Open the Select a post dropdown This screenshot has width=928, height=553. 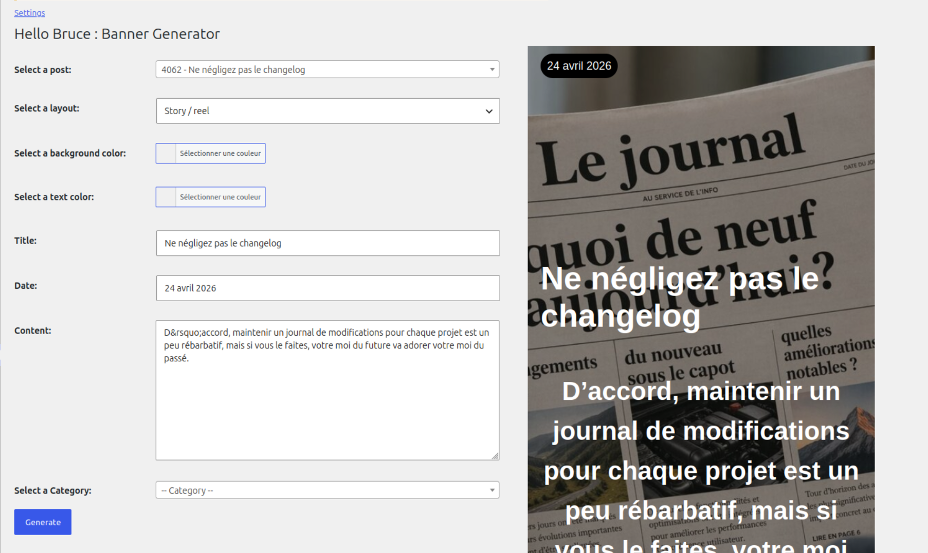pyautogui.click(x=327, y=69)
